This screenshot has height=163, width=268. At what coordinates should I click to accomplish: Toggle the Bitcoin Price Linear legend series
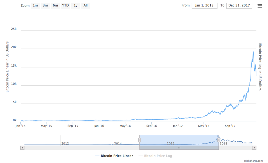[114, 156]
